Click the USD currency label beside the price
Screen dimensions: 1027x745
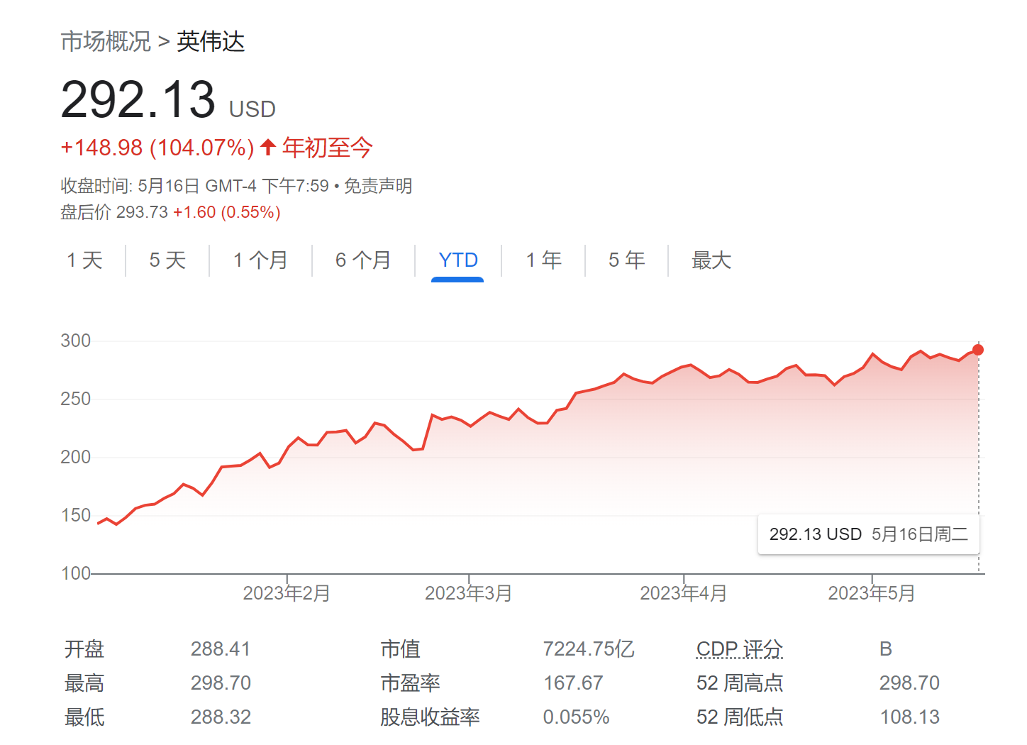252,109
